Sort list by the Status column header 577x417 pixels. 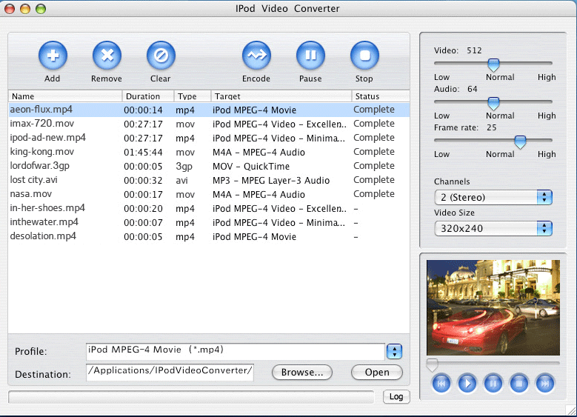(381, 96)
